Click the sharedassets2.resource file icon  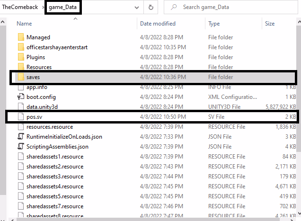pyautogui.click(x=21, y=167)
